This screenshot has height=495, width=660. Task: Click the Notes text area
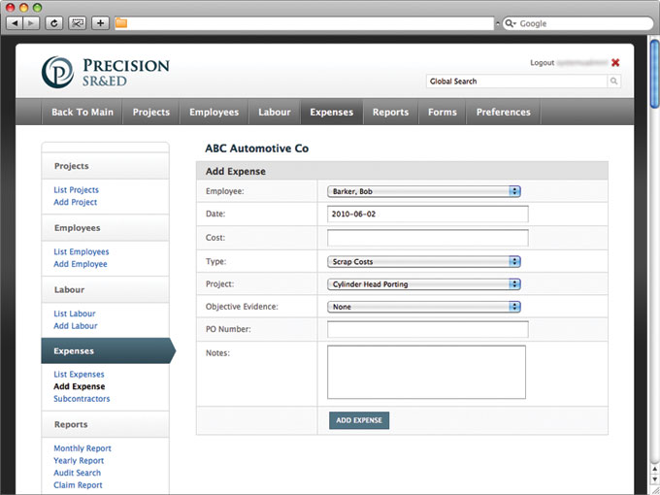click(426, 372)
